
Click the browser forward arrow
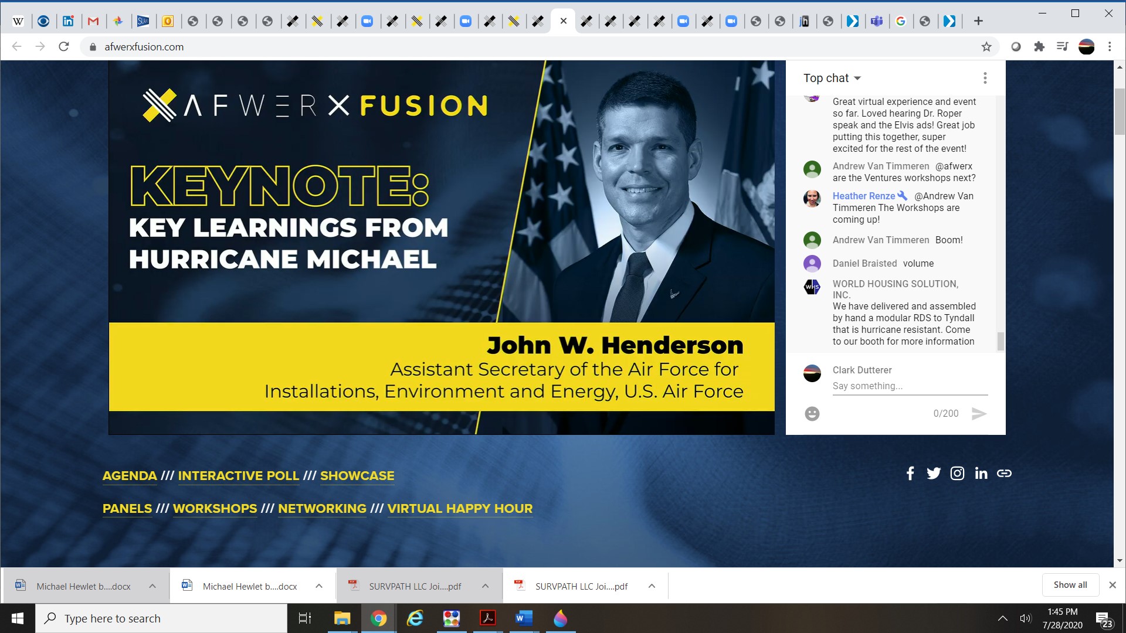[x=40, y=47]
